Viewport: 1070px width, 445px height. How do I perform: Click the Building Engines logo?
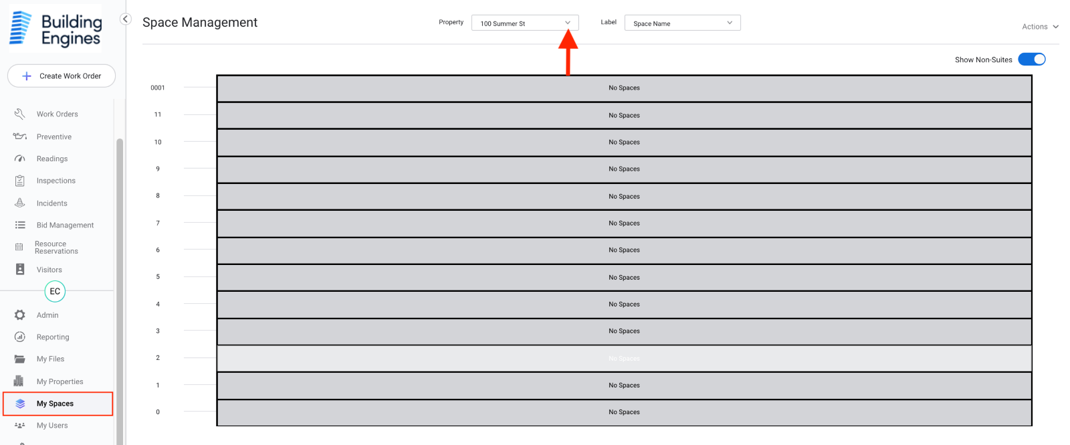(x=56, y=29)
